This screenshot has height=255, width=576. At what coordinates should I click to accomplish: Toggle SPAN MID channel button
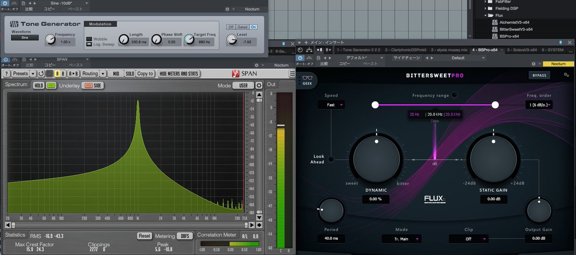[x=116, y=73]
